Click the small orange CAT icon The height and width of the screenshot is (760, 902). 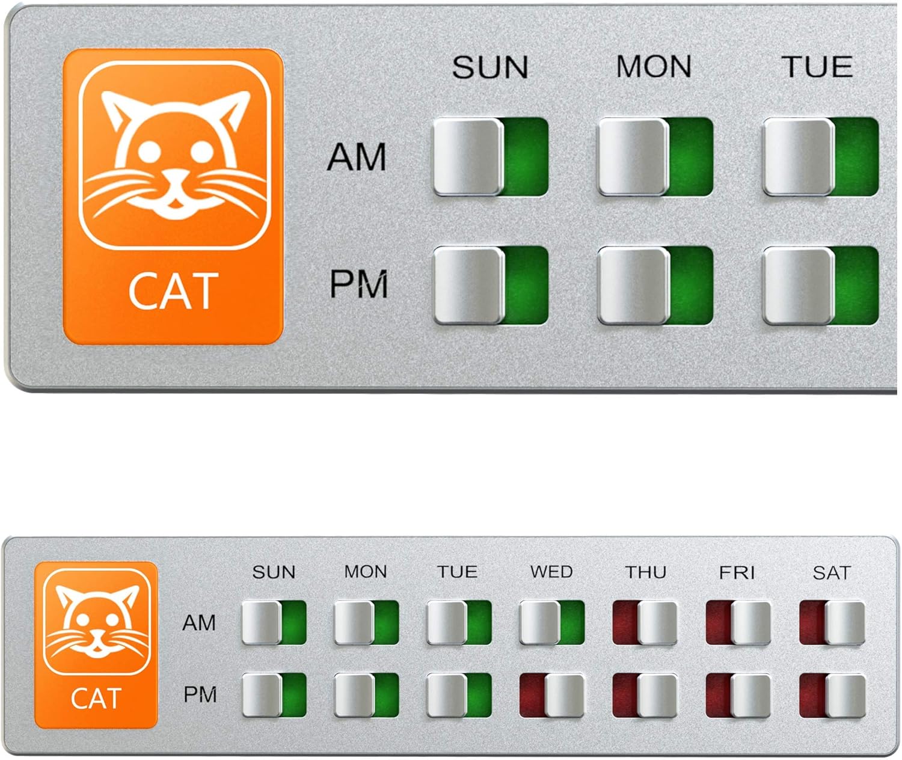point(96,645)
